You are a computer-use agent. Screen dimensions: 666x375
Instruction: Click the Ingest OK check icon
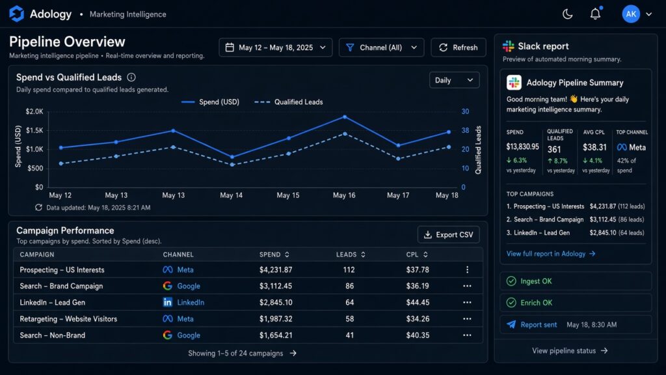pos(511,281)
